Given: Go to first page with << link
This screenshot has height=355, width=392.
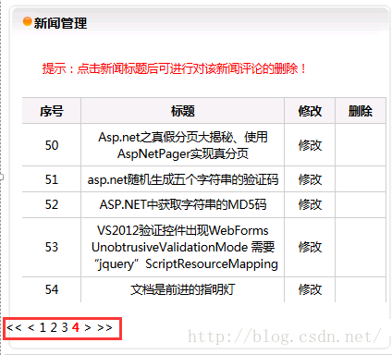Looking at the screenshot, I should point(14,327).
